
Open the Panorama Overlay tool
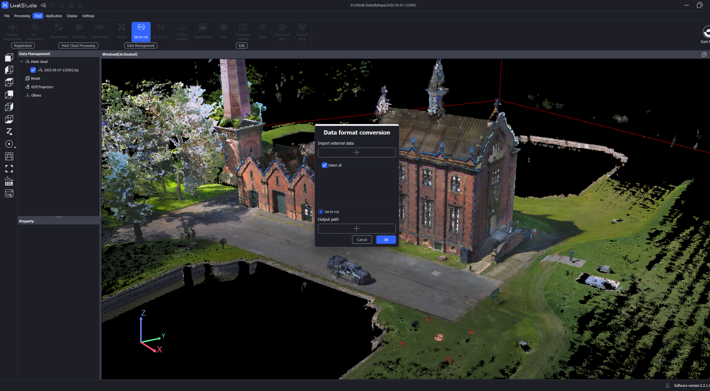click(x=243, y=31)
